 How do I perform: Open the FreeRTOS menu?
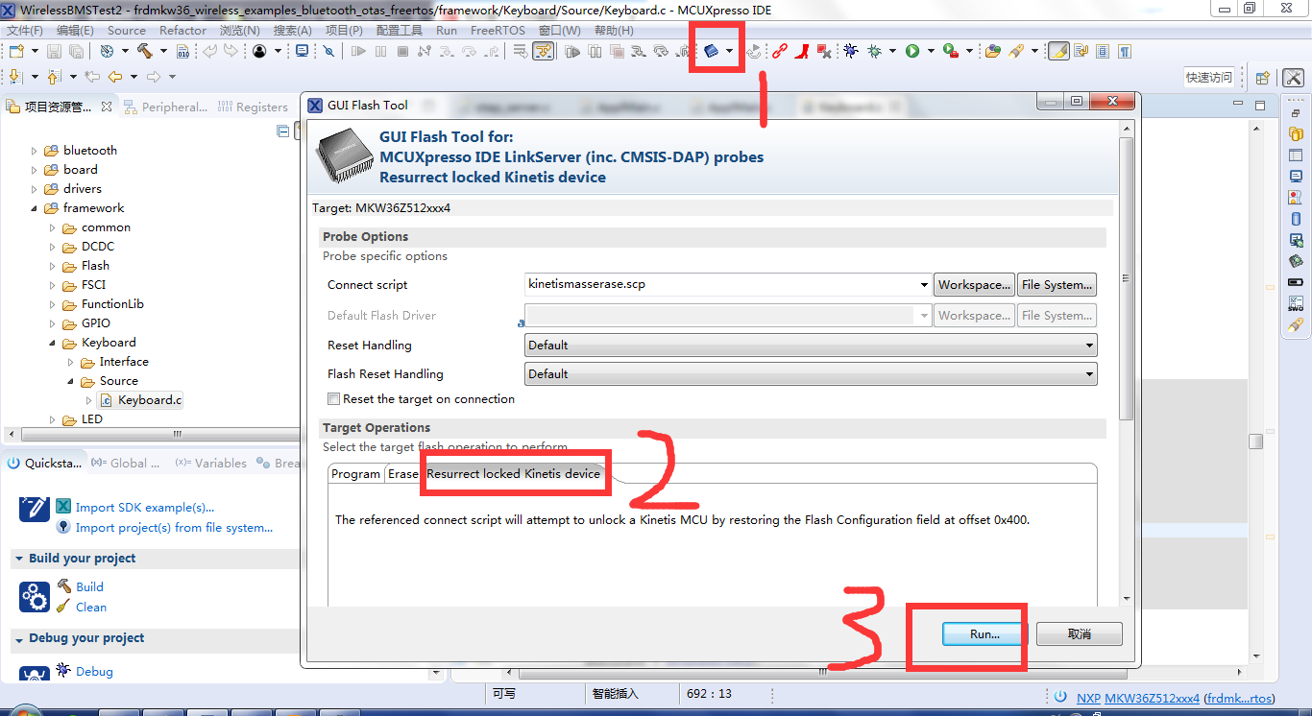coord(496,30)
